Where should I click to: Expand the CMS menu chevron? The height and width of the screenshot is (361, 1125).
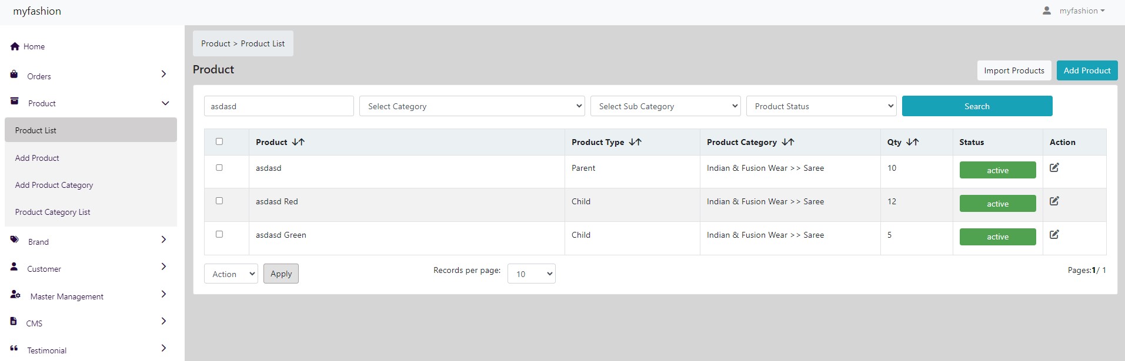point(164,321)
